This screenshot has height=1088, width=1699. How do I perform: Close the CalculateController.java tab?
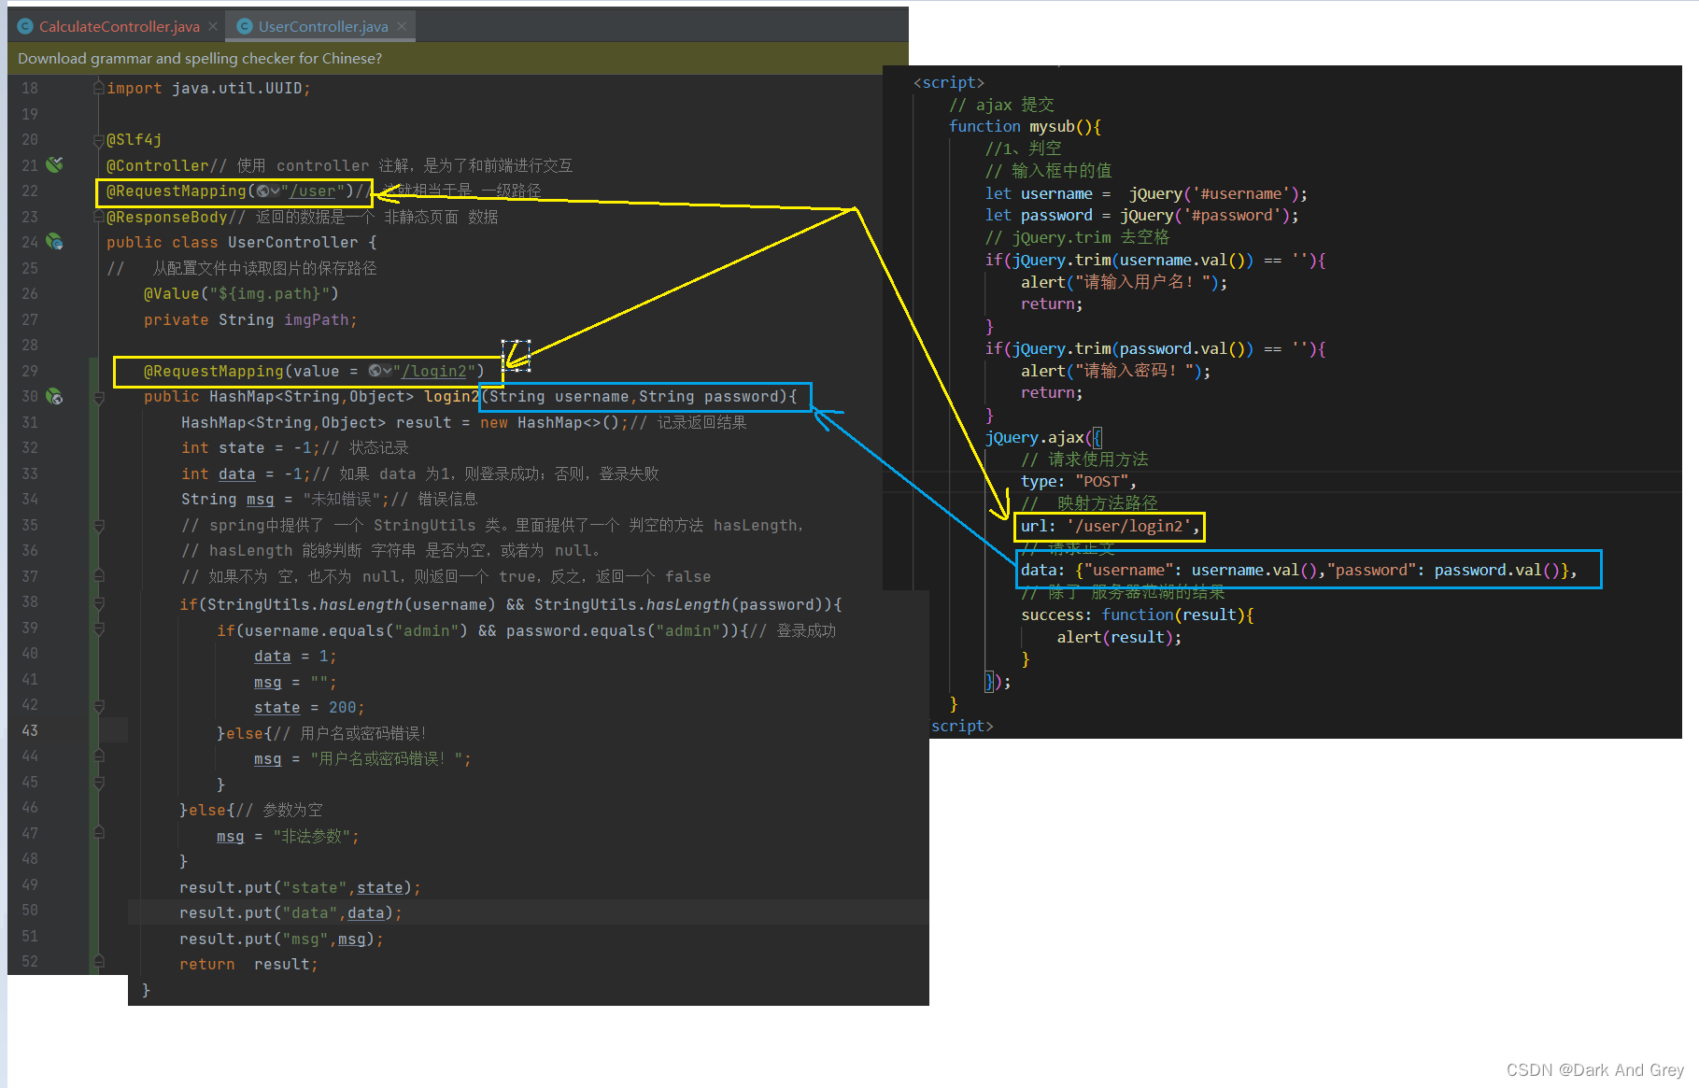(213, 26)
